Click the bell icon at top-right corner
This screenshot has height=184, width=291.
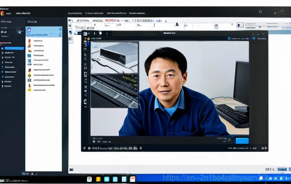pos(260,12)
